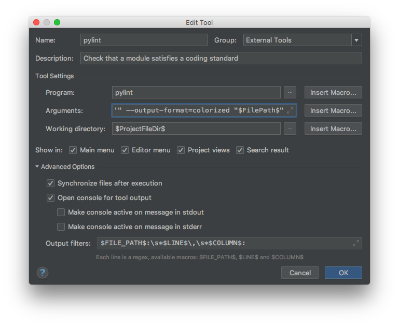Browse Working directory with ellipsis button
Image resolution: width=399 pixels, height=326 pixels.
click(x=290, y=129)
